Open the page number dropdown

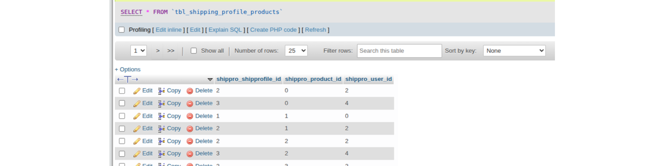(x=139, y=51)
